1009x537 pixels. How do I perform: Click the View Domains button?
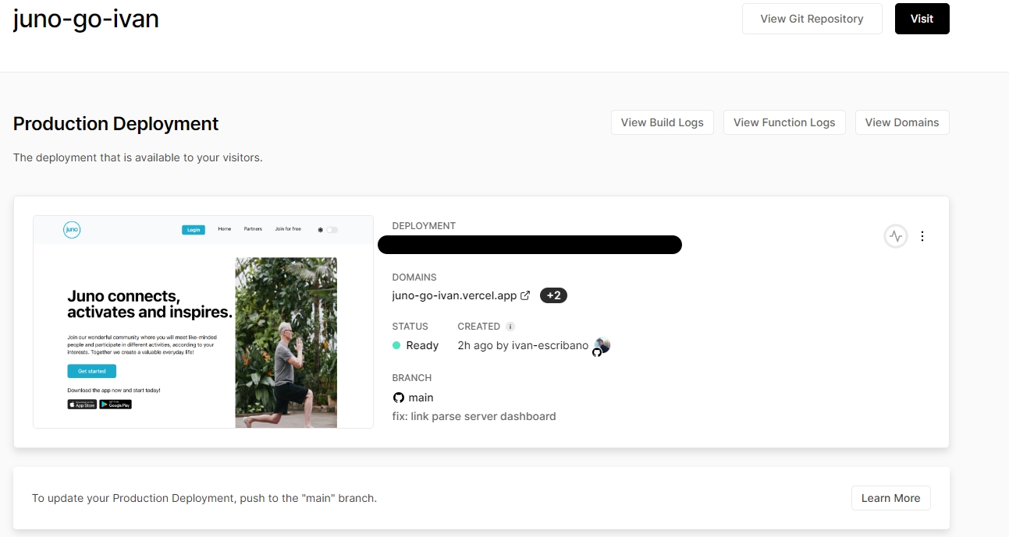(902, 122)
